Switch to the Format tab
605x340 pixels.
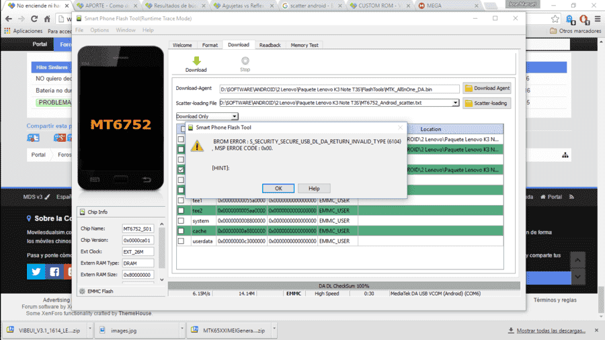point(210,45)
